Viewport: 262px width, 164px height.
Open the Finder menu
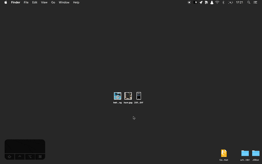click(x=16, y=2)
